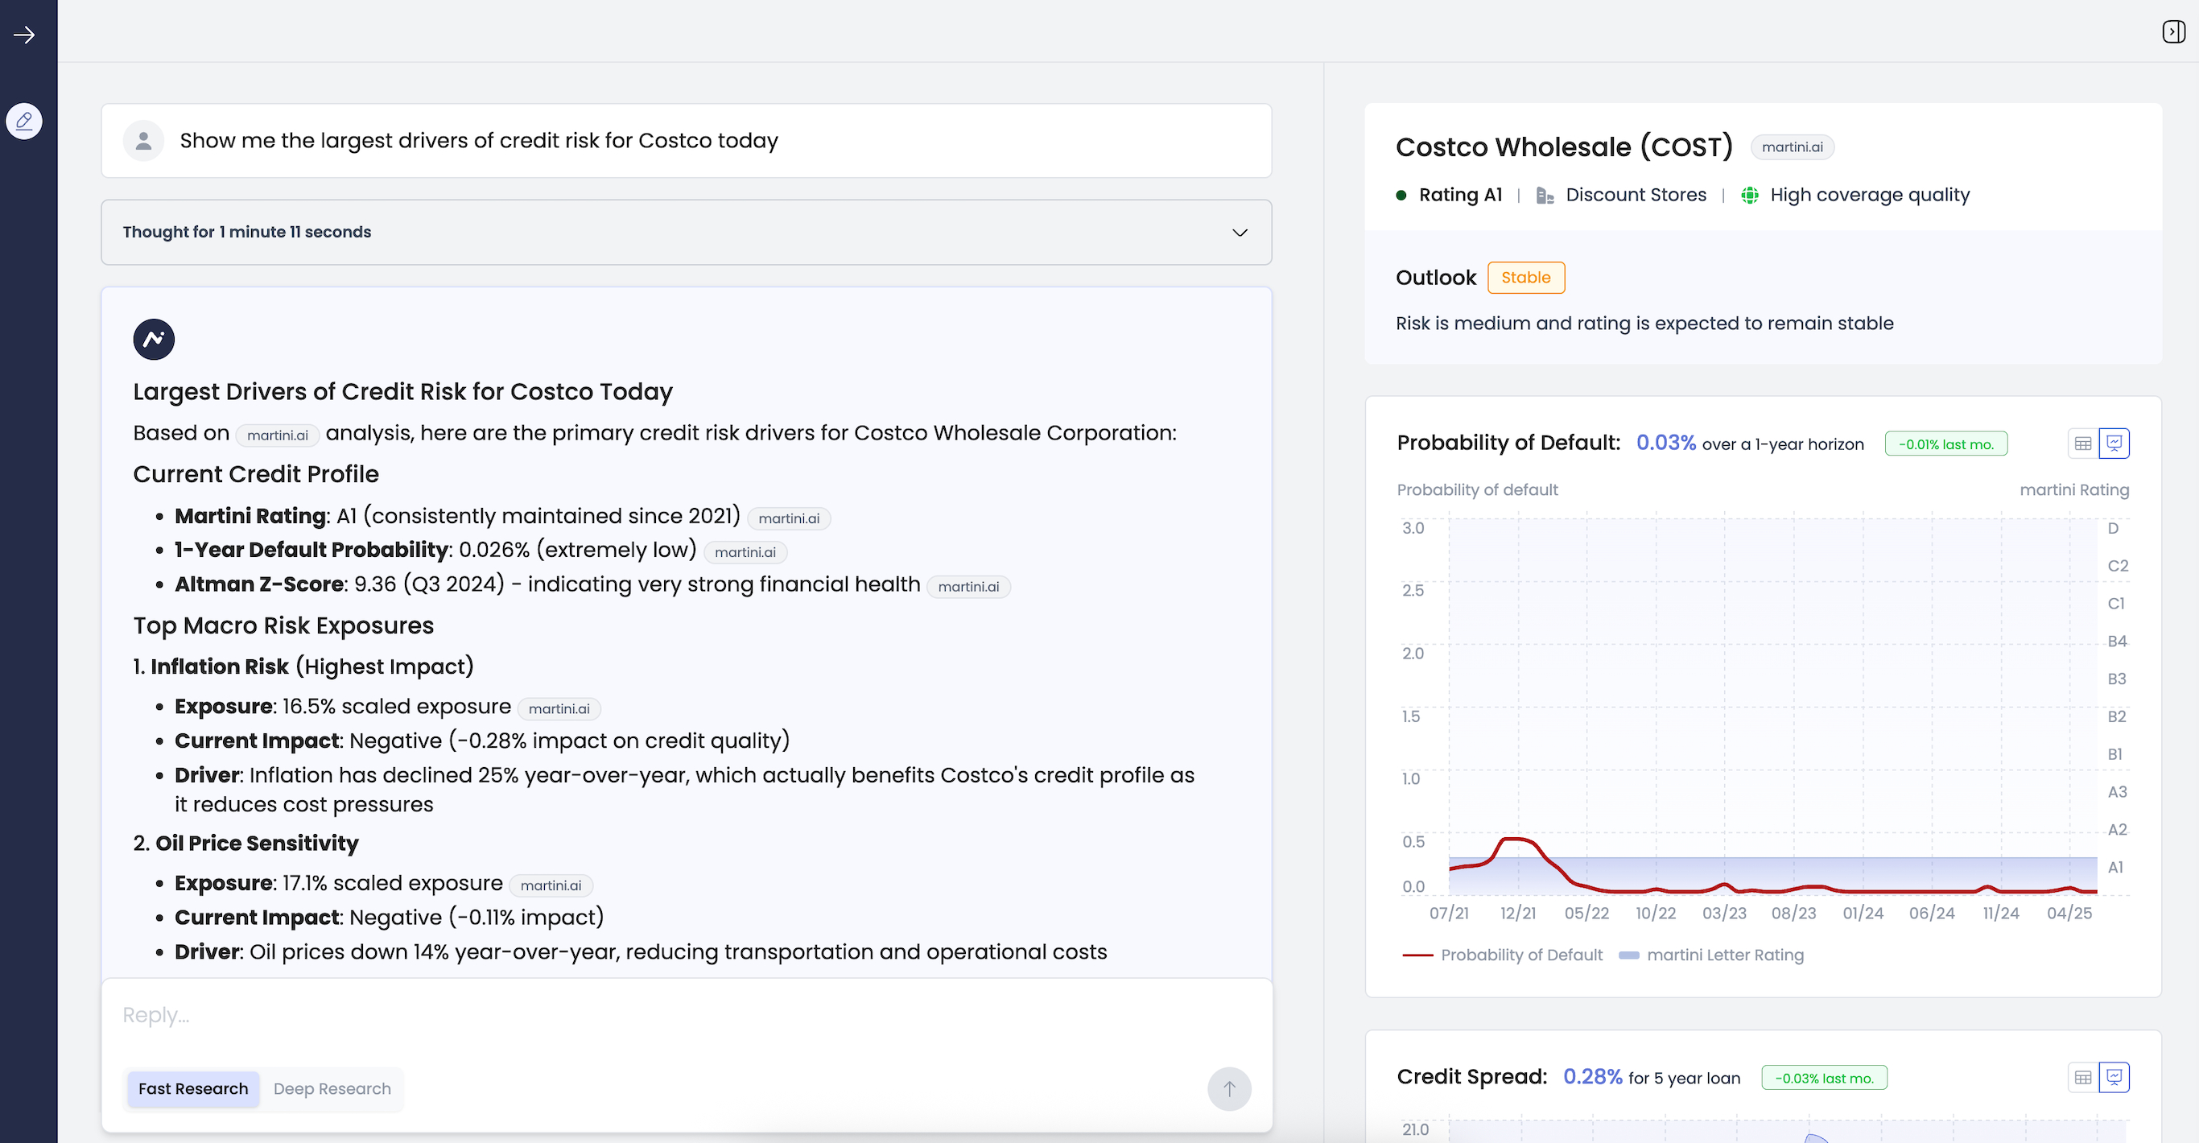Screen dimensions: 2199x1143
Task: Click the -0.01% last mo. badge
Action: 1945,444
